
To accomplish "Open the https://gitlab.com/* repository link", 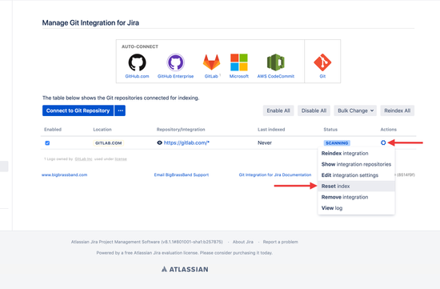I will [186, 142].
